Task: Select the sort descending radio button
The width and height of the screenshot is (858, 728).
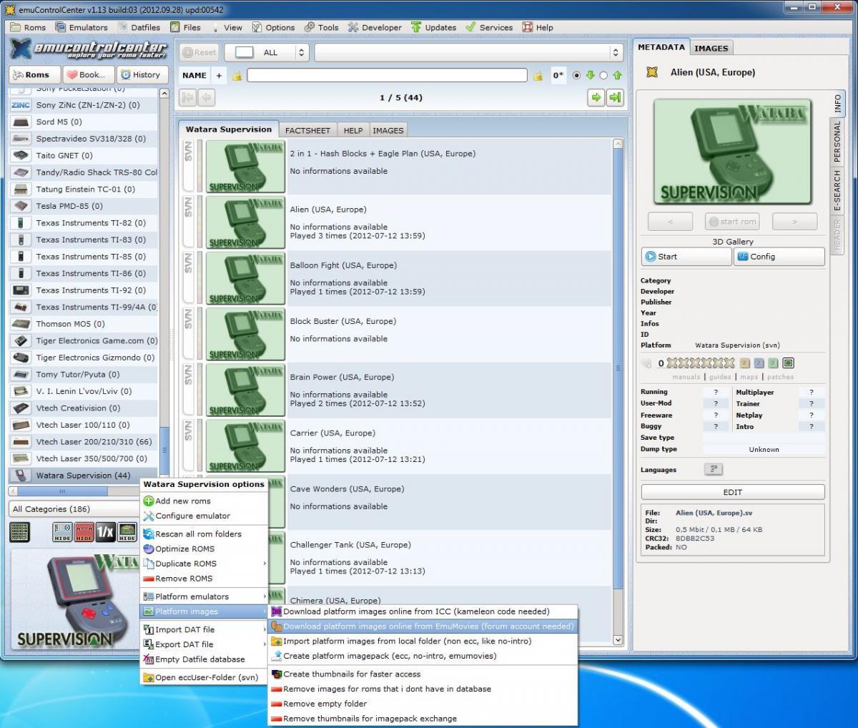Action: 576,75
